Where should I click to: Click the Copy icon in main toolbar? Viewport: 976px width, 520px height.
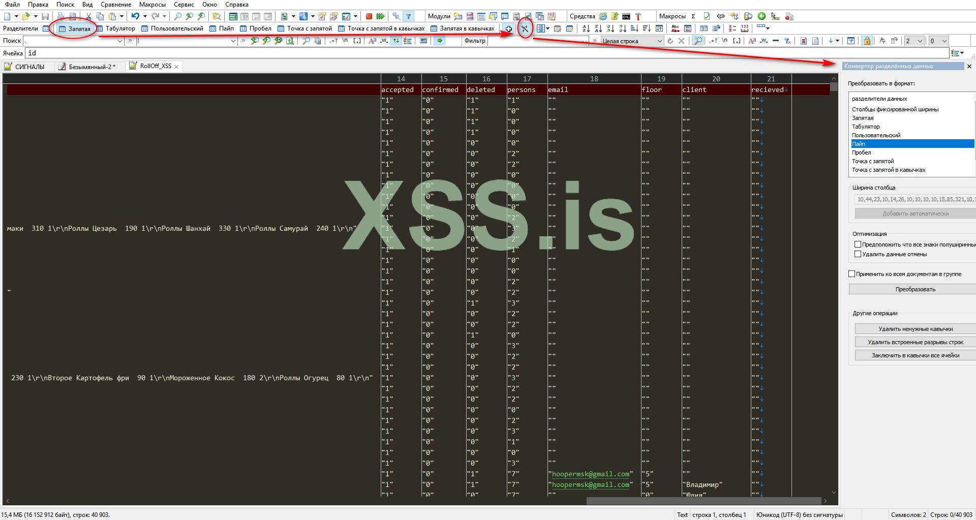[x=100, y=16]
